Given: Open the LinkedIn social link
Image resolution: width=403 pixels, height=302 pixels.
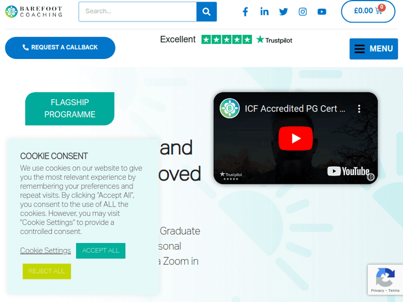Looking at the screenshot, I should click(x=264, y=12).
